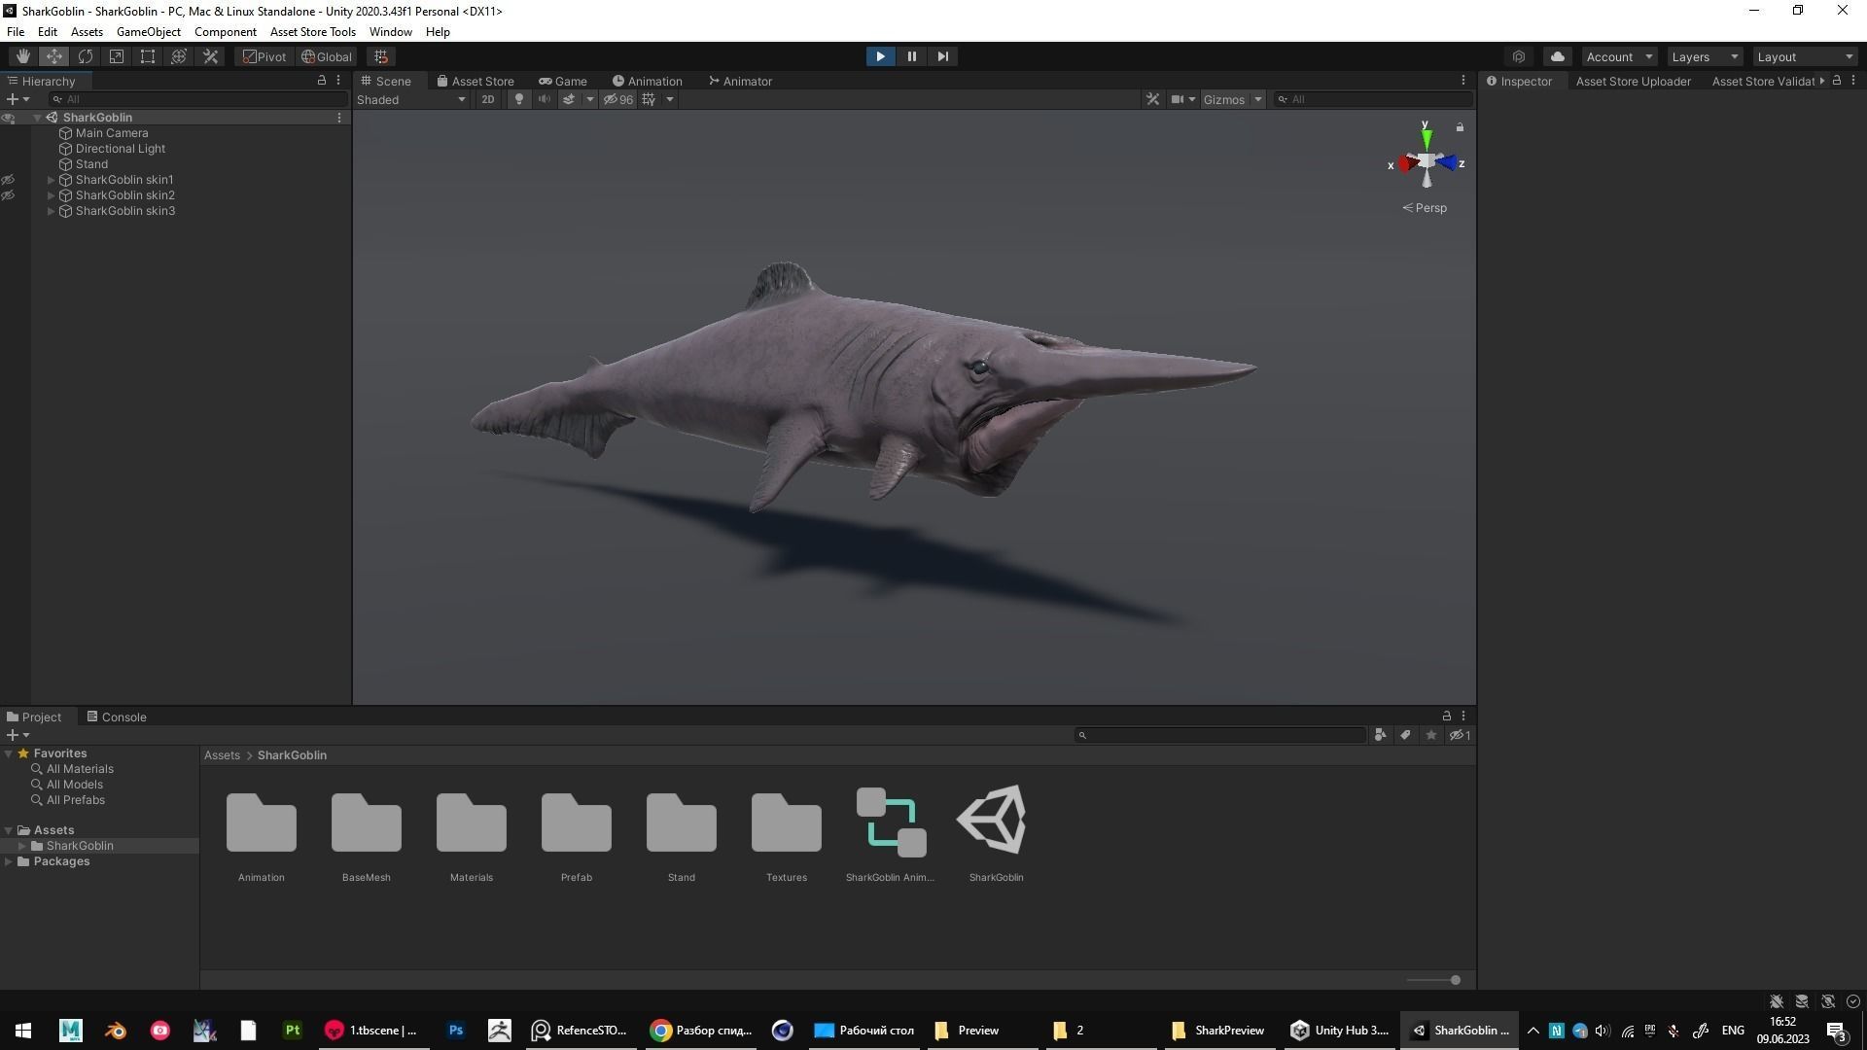Toggle scene audio

pos(545,99)
